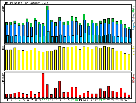Image resolution: width=136 pixels, height=103 pixels.
Task: Click day label 1 on the x-axis
Action: pos(7,100)
